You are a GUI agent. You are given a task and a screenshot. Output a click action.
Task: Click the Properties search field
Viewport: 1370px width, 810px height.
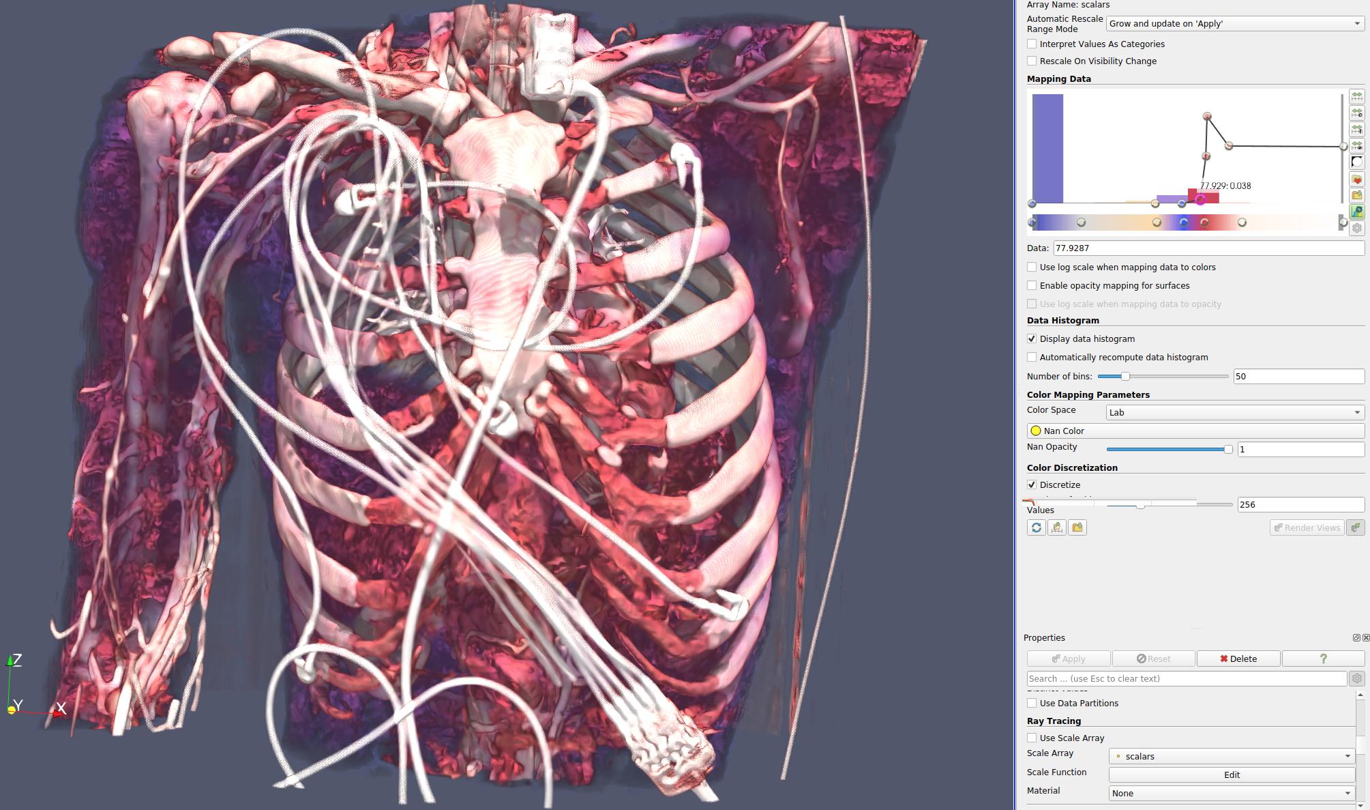click(x=1186, y=678)
